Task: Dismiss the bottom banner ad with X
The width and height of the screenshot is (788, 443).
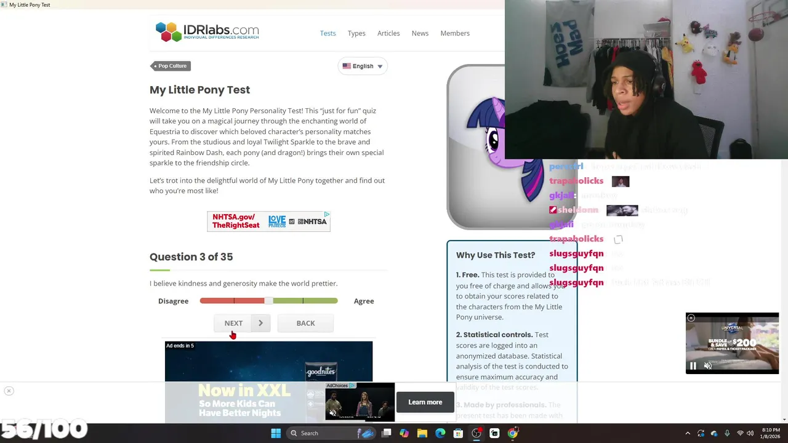Action: coord(9,391)
